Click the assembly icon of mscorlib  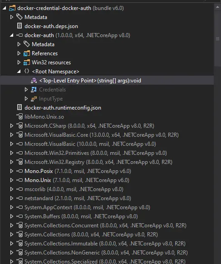tap(20, 189)
